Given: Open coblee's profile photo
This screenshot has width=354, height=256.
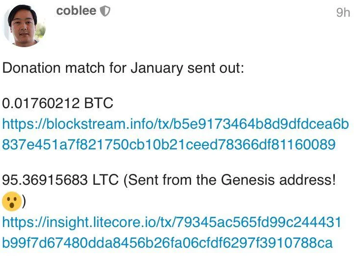Looking at the screenshot, I should [x=25, y=26].
